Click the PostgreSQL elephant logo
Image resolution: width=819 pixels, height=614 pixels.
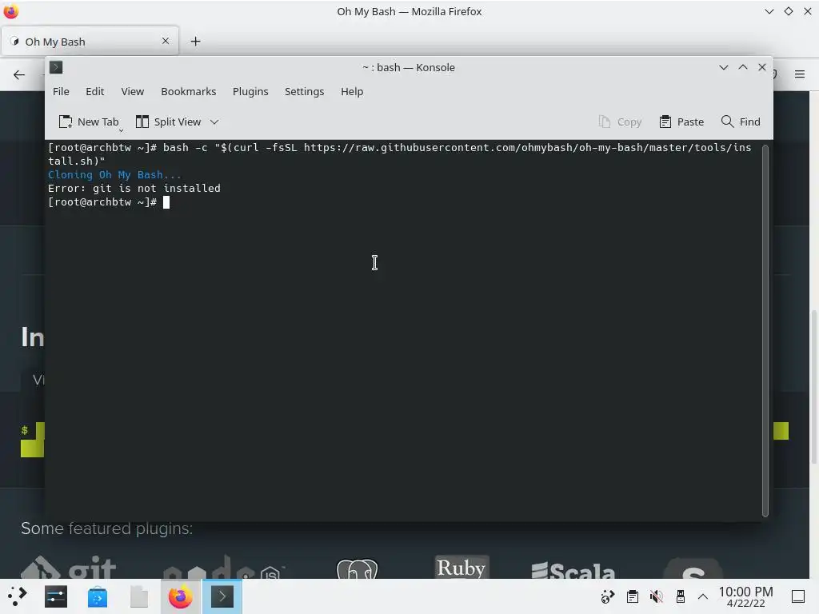[357, 568]
